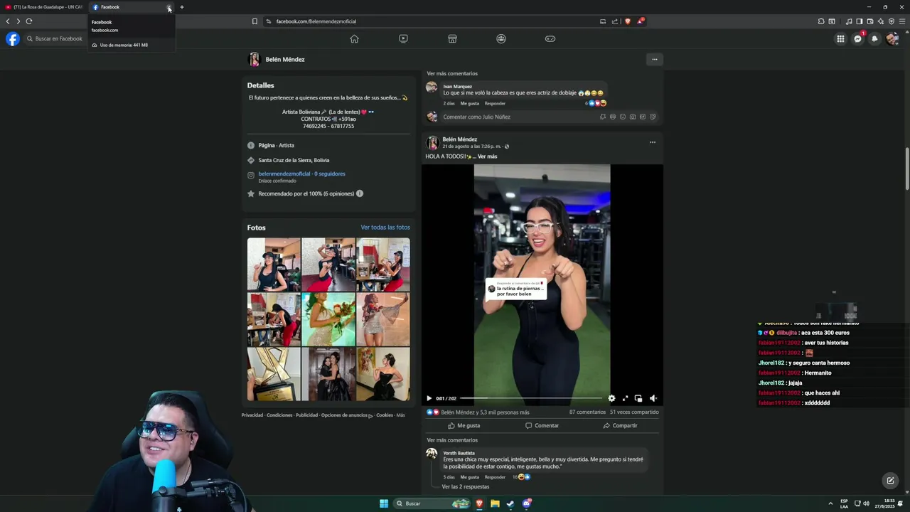Click Compartir on the video post

(620, 425)
